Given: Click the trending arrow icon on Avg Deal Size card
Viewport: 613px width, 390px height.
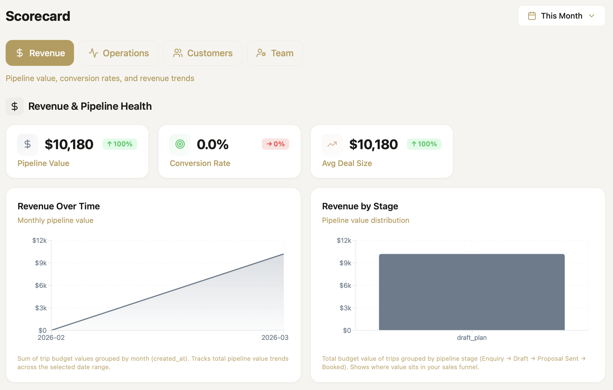Looking at the screenshot, I should 332,144.
